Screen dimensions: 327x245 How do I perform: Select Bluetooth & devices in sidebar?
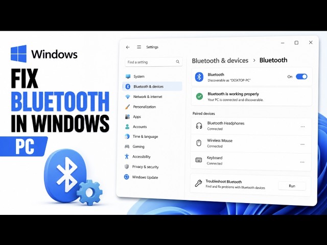tap(152, 86)
